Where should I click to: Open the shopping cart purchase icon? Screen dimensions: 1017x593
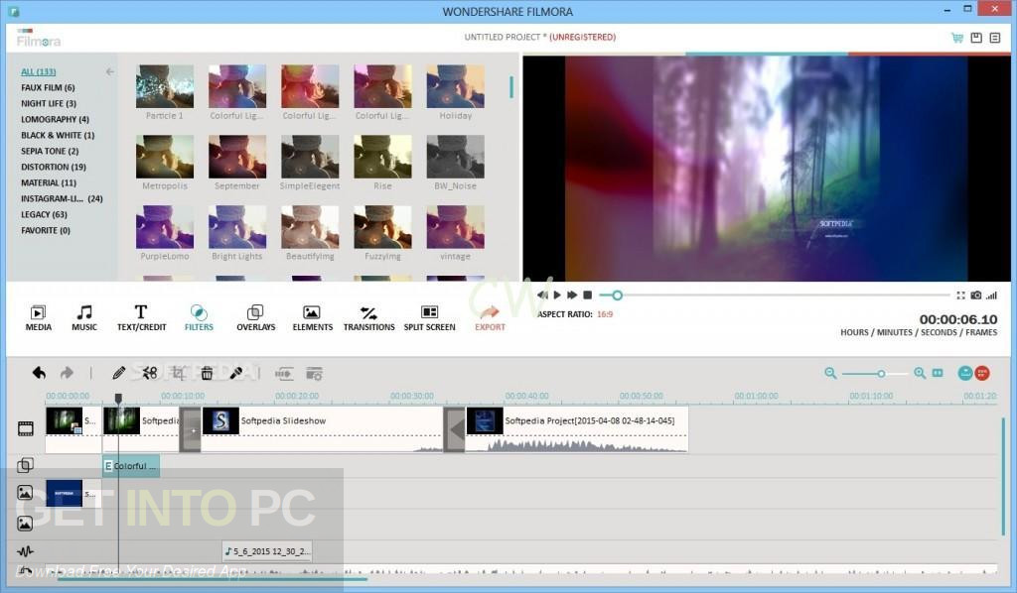tap(957, 38)
